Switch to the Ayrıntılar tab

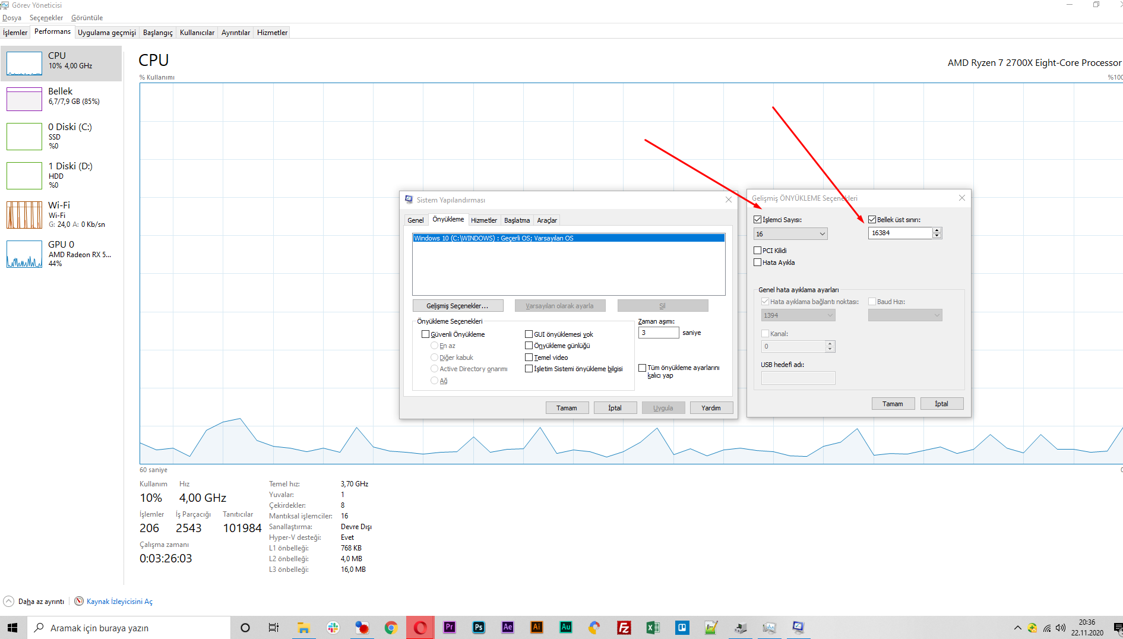(236, 33)
